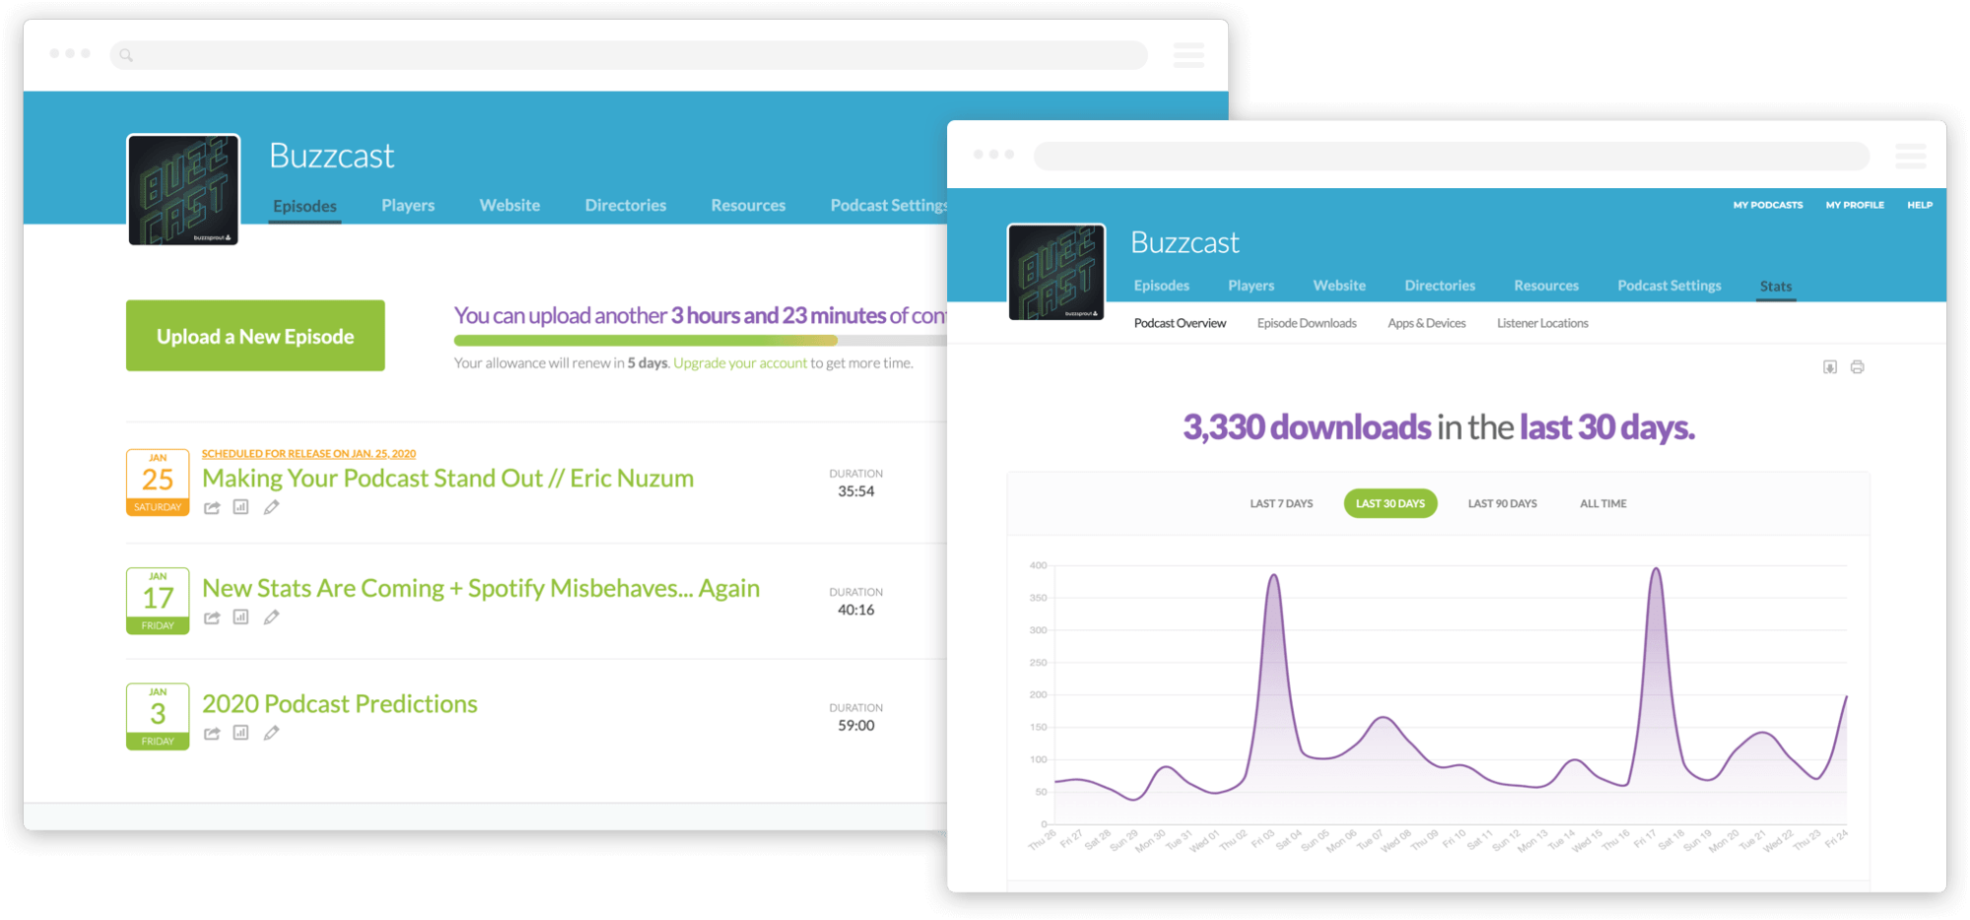This screenshot has width=1970, height=920.
Task: Click share icon for Making Your Podcast episode
Action: tap(212, 508)
